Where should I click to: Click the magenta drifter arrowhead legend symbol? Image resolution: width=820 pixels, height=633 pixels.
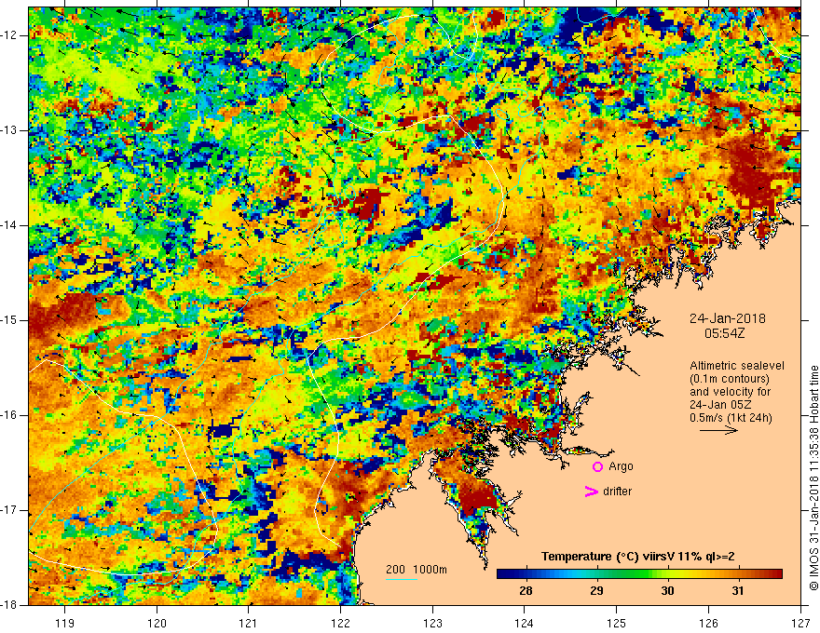pos(591,492)
